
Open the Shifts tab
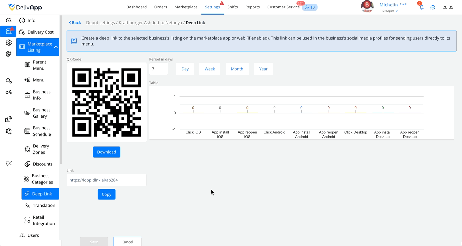pyautogui.click(x=233, y=7)
